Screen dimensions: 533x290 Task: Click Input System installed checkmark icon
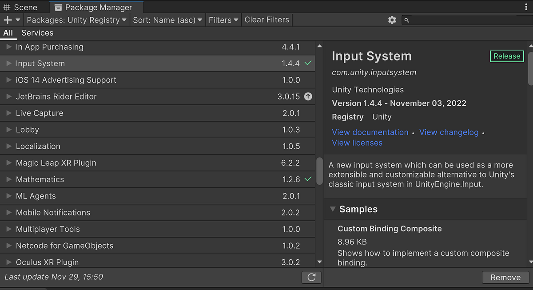(x=308, y=63)
